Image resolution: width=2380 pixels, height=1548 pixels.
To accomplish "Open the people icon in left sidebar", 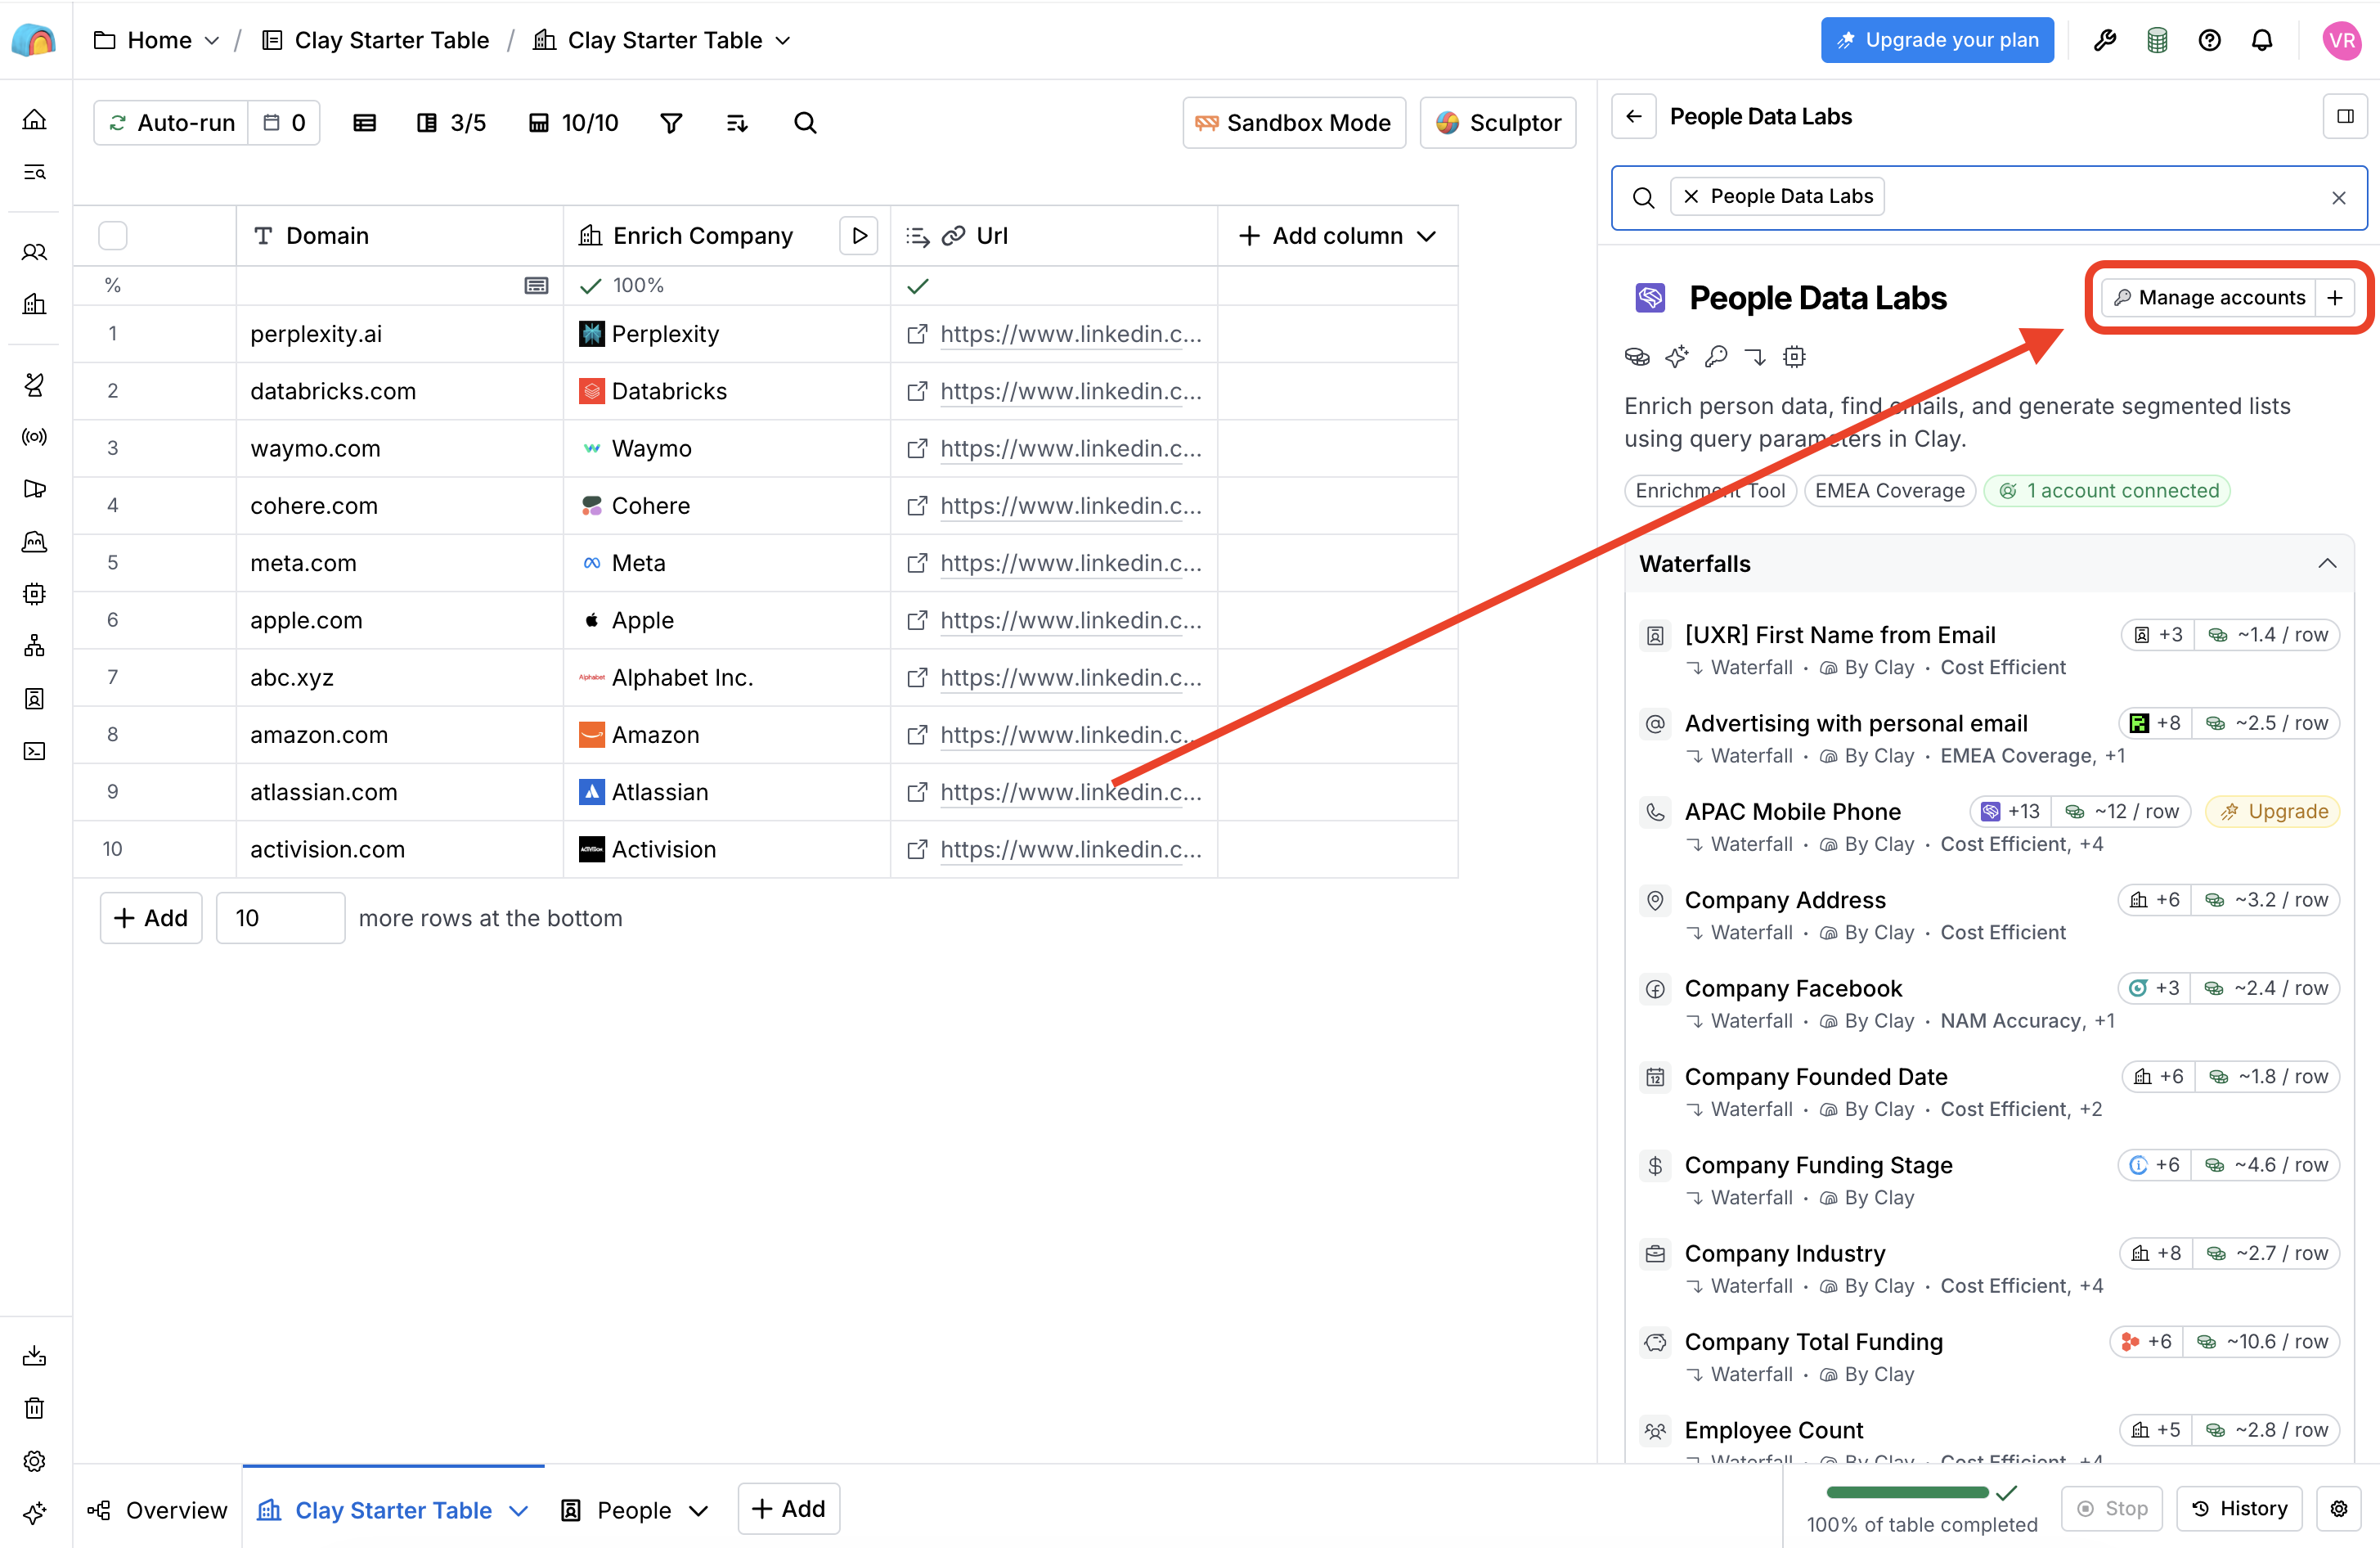I will point(35,252).
